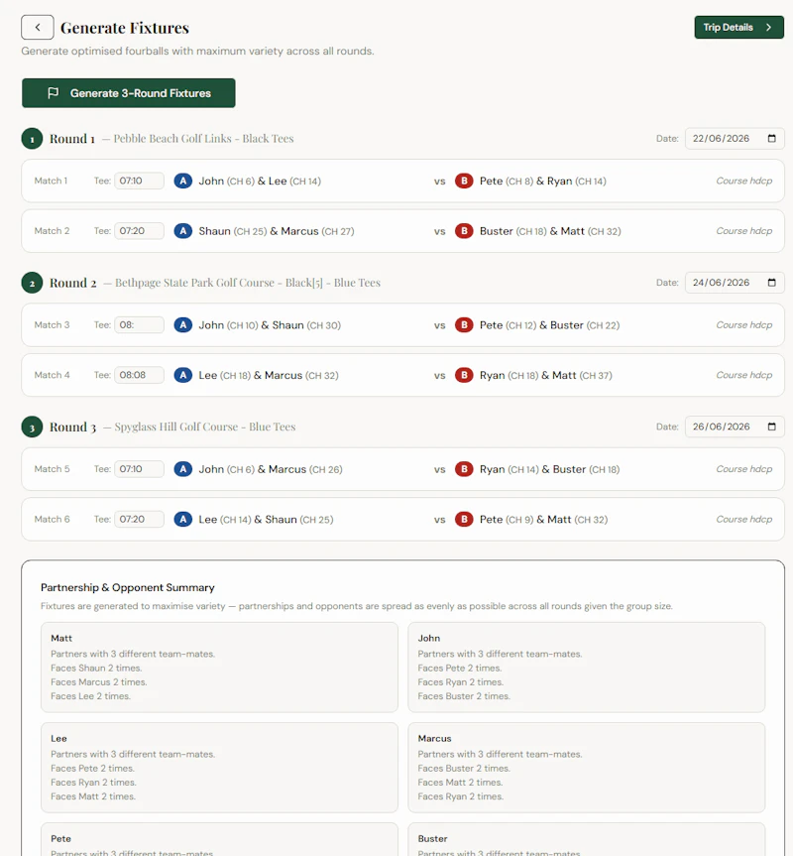
Task: Select the Generate Fixtures page heading
Action: 125,28
